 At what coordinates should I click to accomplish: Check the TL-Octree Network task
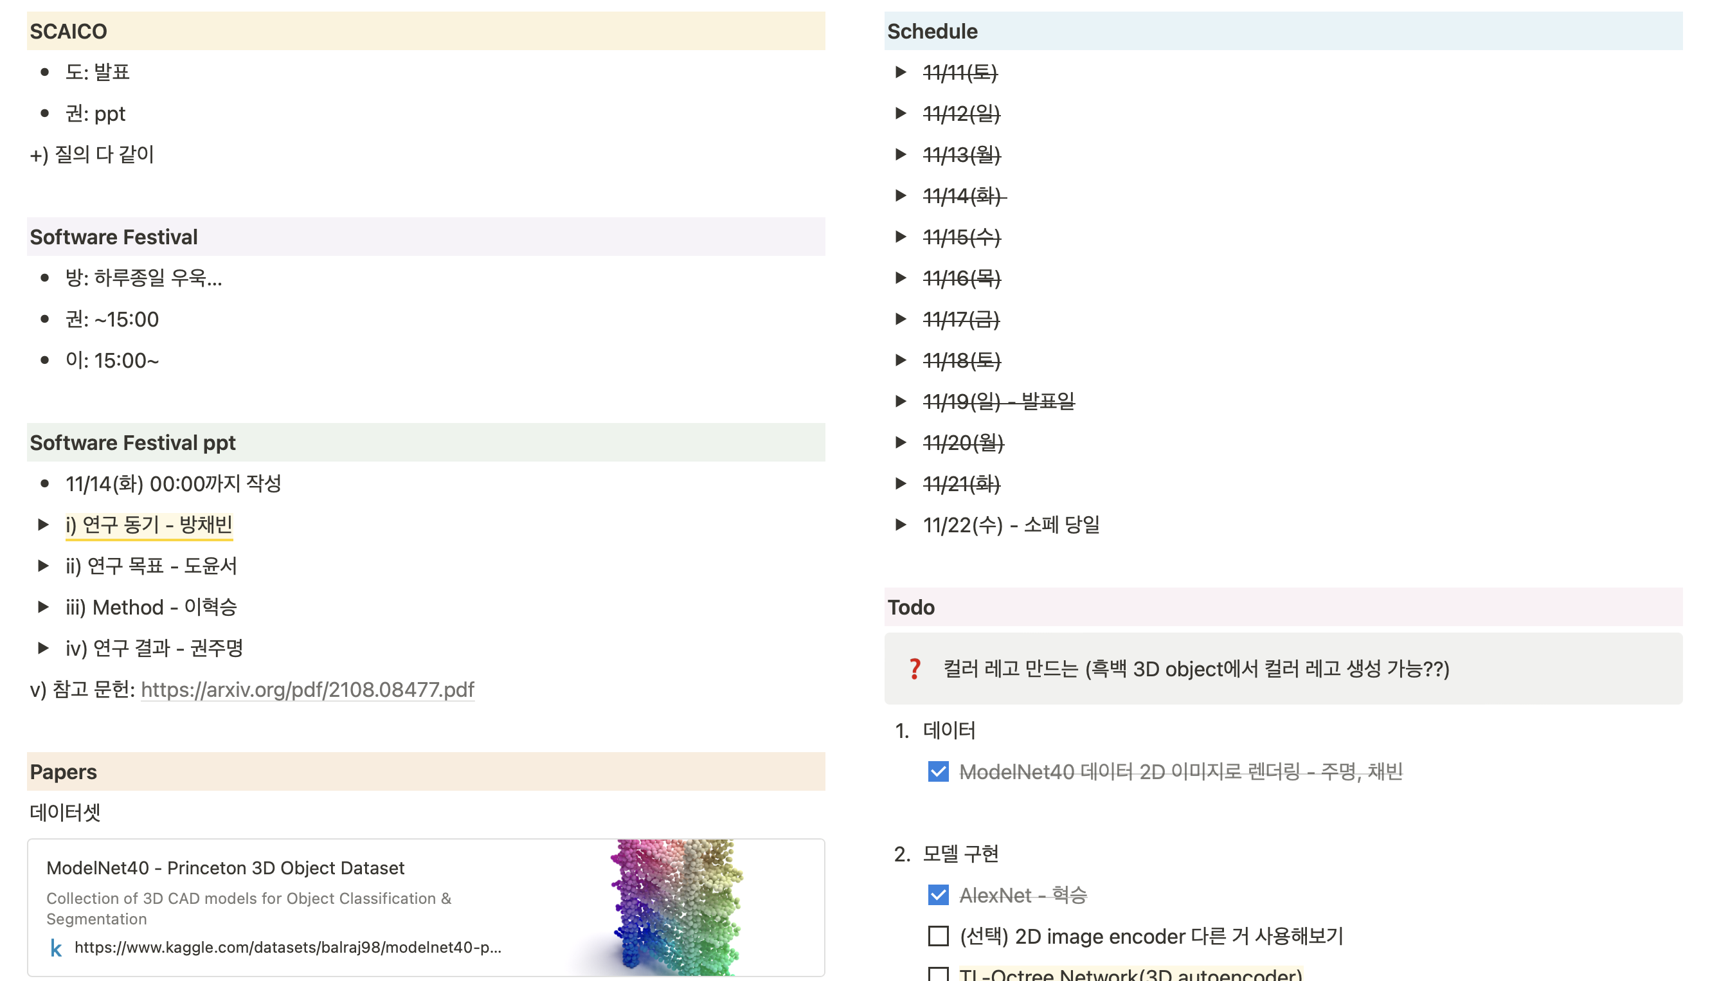pos(938,975)
